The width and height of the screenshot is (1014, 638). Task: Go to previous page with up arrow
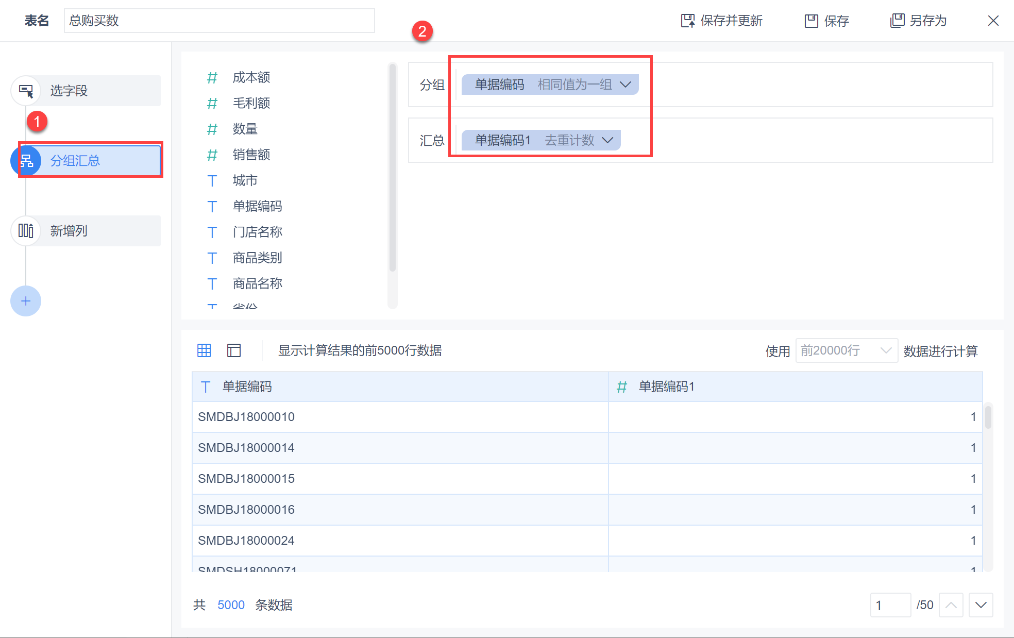point(951,605)
